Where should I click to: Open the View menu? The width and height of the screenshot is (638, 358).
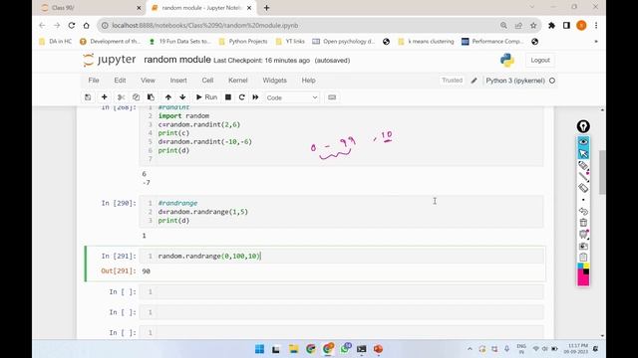click(148, 81)
